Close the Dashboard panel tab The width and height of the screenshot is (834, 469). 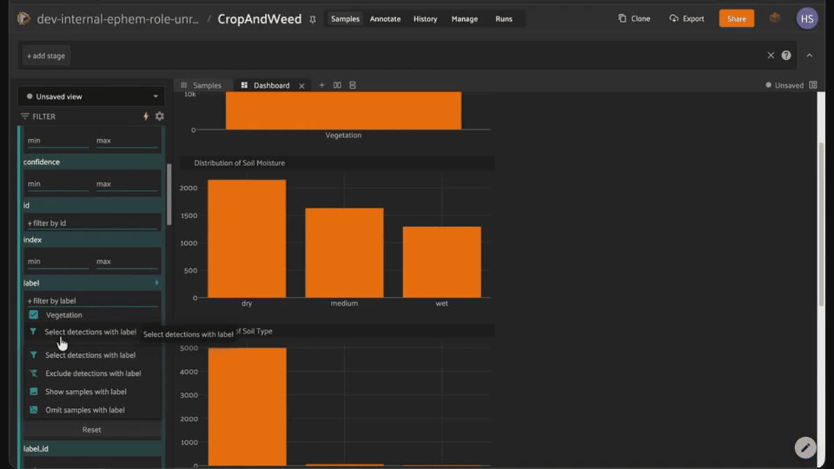(302, 85)
